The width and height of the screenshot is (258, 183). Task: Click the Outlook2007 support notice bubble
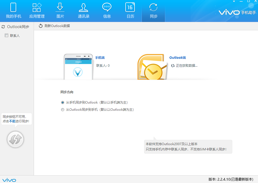click(x=188, y=146)
